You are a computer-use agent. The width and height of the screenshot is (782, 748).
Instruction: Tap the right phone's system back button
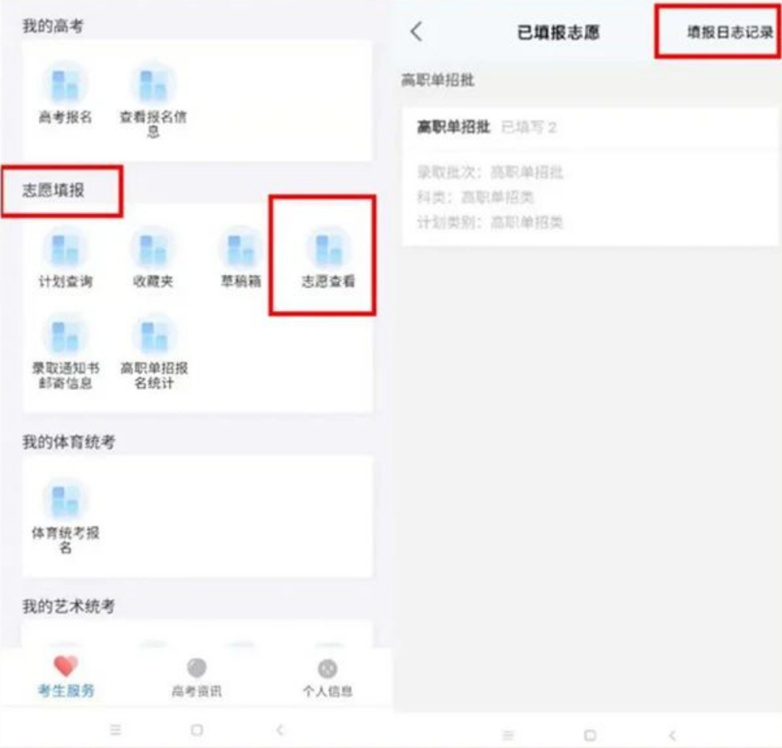pos(672,736)
